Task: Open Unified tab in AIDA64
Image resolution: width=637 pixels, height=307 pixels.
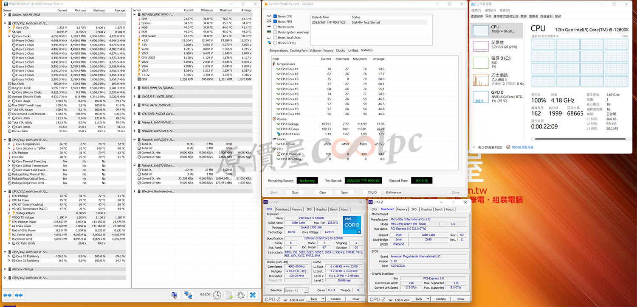Action: (353, 50)
